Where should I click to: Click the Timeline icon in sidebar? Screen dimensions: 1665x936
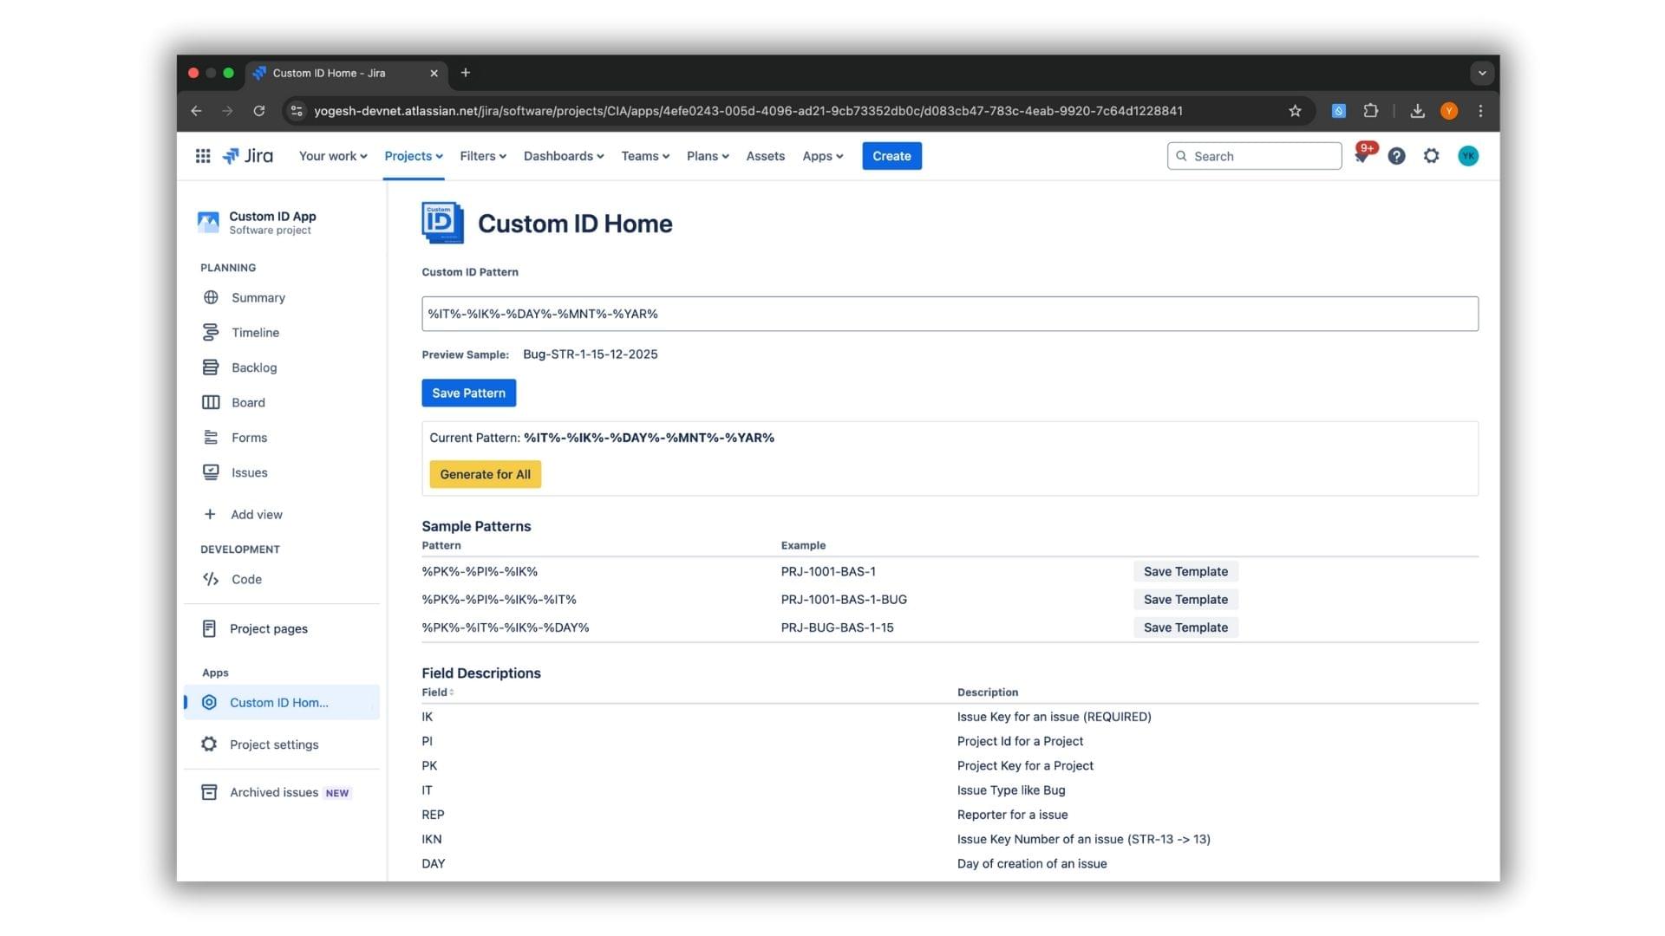[211, 333]
